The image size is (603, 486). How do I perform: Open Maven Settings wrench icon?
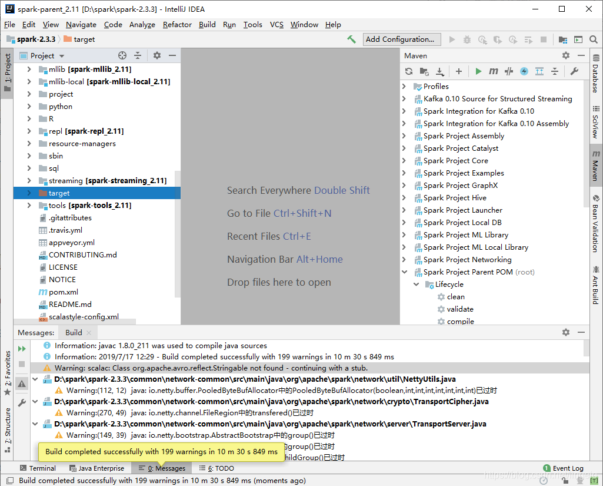tap(574, 71)
